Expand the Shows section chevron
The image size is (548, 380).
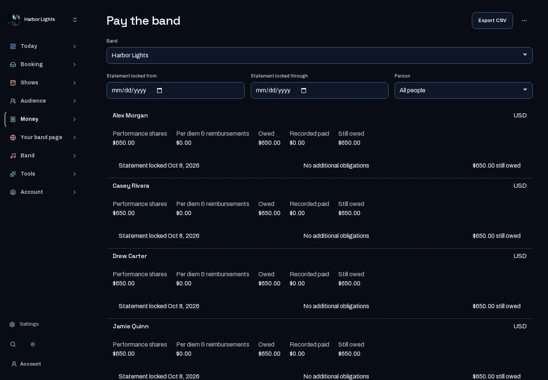(x=75, y=83)
